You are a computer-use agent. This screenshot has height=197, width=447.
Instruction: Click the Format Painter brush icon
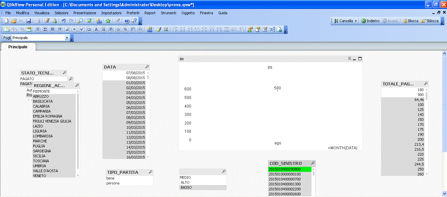point(159,29)
